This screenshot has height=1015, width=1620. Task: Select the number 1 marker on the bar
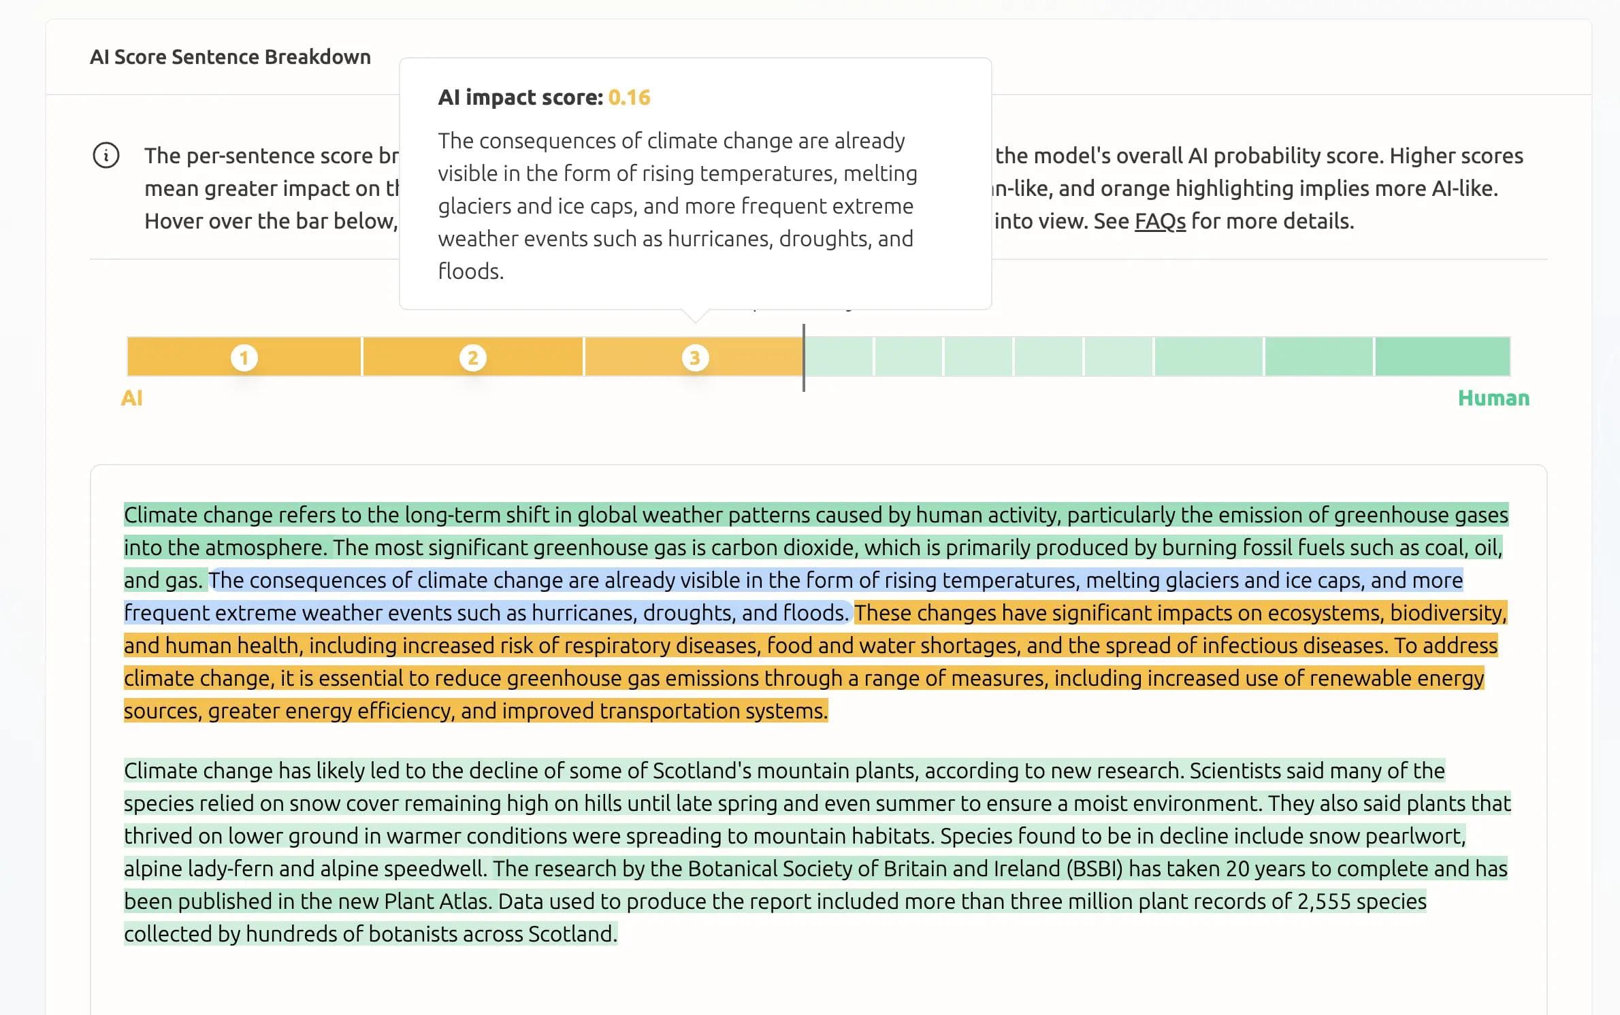click(244, 357)
